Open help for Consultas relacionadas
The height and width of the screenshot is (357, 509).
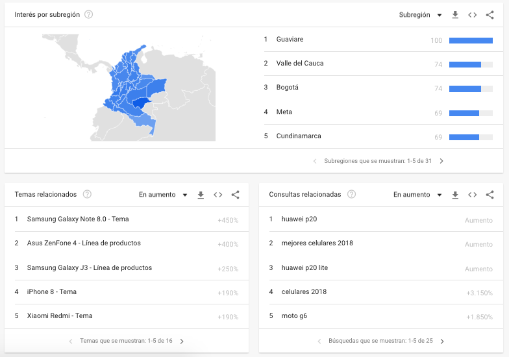352,195
